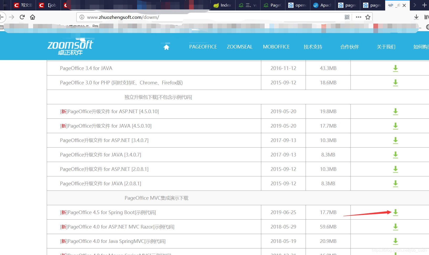This screenshot has height=255, width=429.
Task: Open the ZOOMSEAL menu
Action: click(240, 47)
